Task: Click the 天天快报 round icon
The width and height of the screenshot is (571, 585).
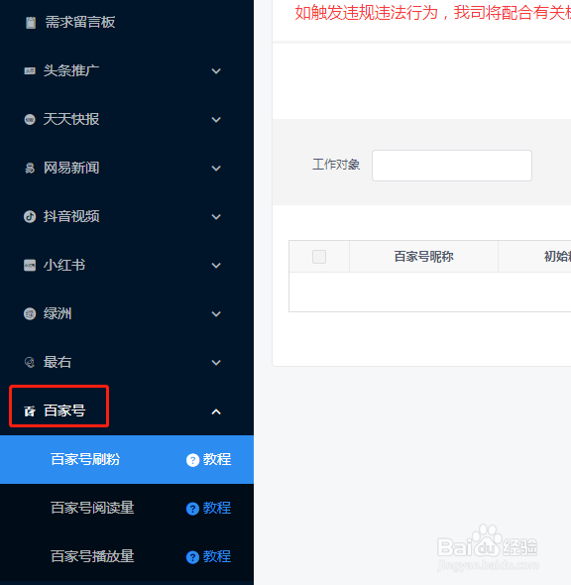Action: [30, 119]
